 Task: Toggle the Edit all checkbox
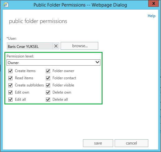tap(11, 99)
